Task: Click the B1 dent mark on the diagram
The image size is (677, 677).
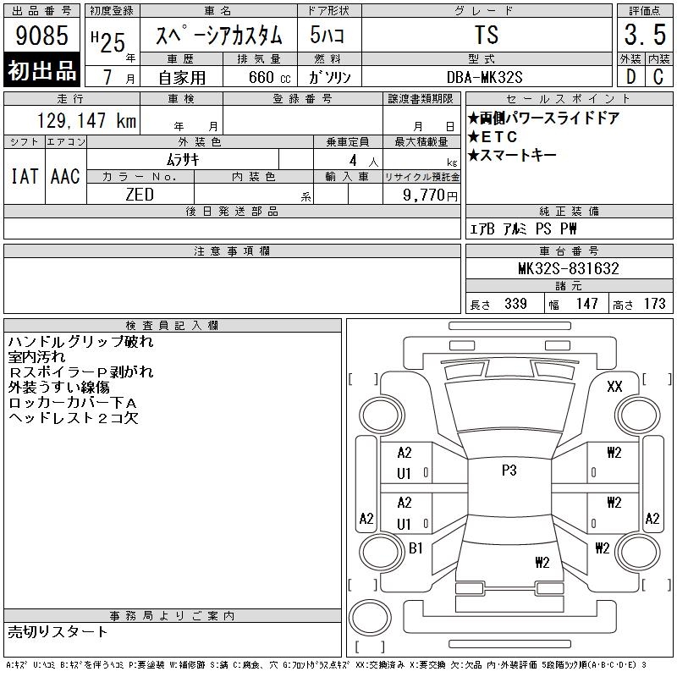Action: (416, 548)
